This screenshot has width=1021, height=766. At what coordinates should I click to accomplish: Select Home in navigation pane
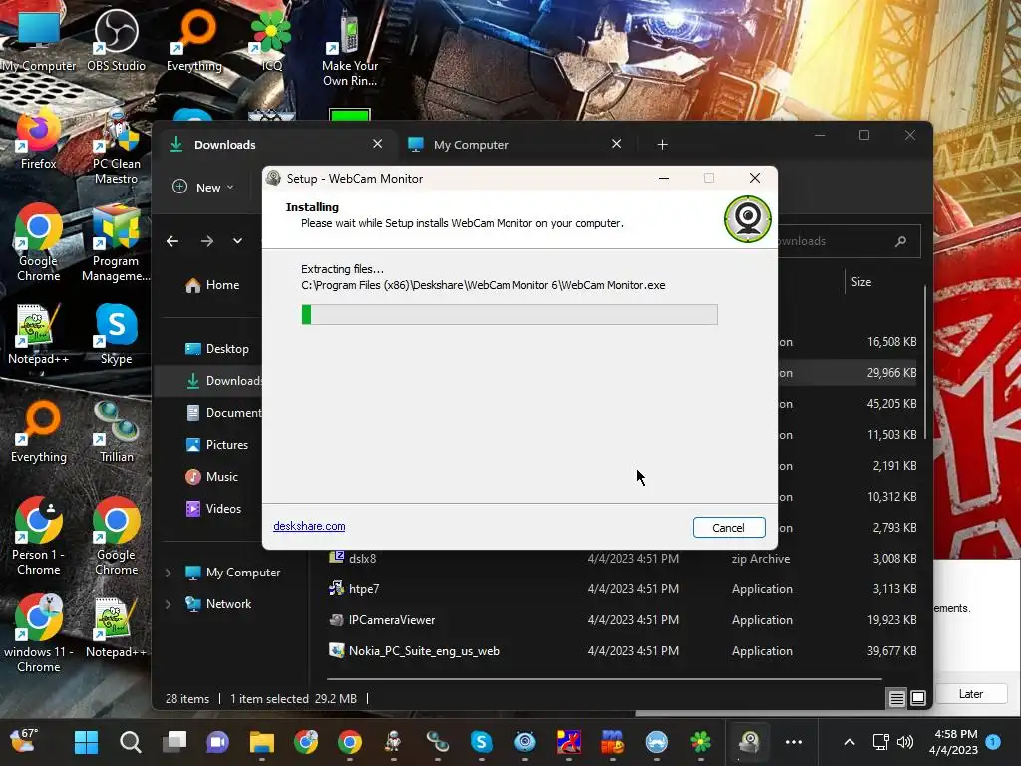point(213,285)
